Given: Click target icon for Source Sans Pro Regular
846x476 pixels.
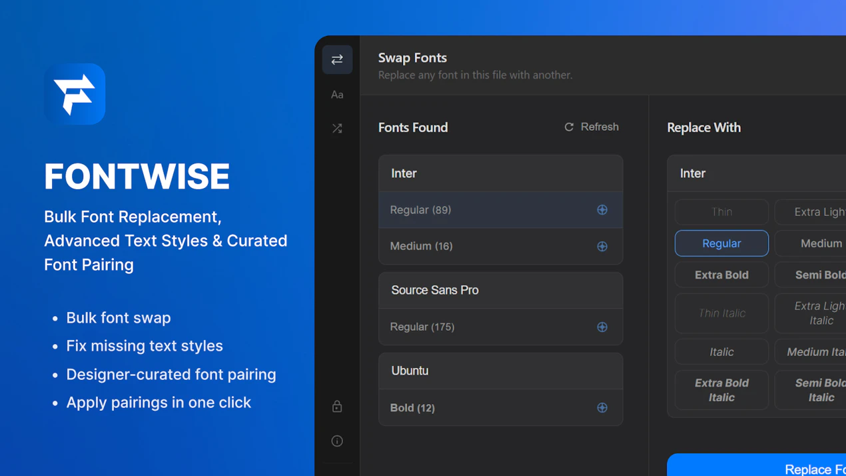Looking at the screenshot, I should 602,327.
